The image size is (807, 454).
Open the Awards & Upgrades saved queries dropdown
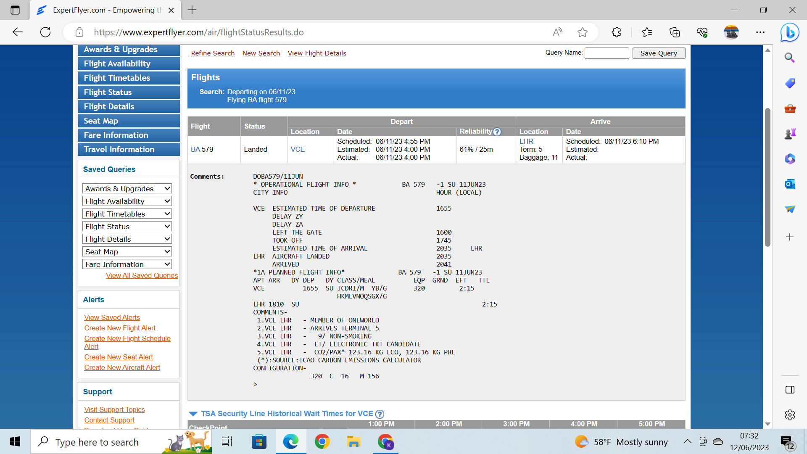(x=127, y=189)
